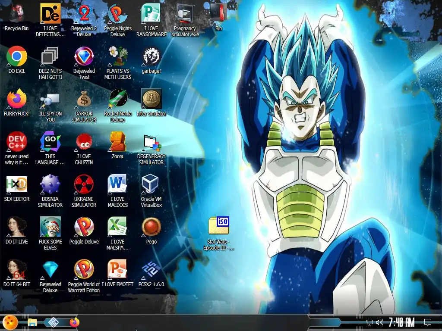Open the 'PLANTS VS METH USERS' shortcut
This screenshot has height=331, width=442.
117,56
